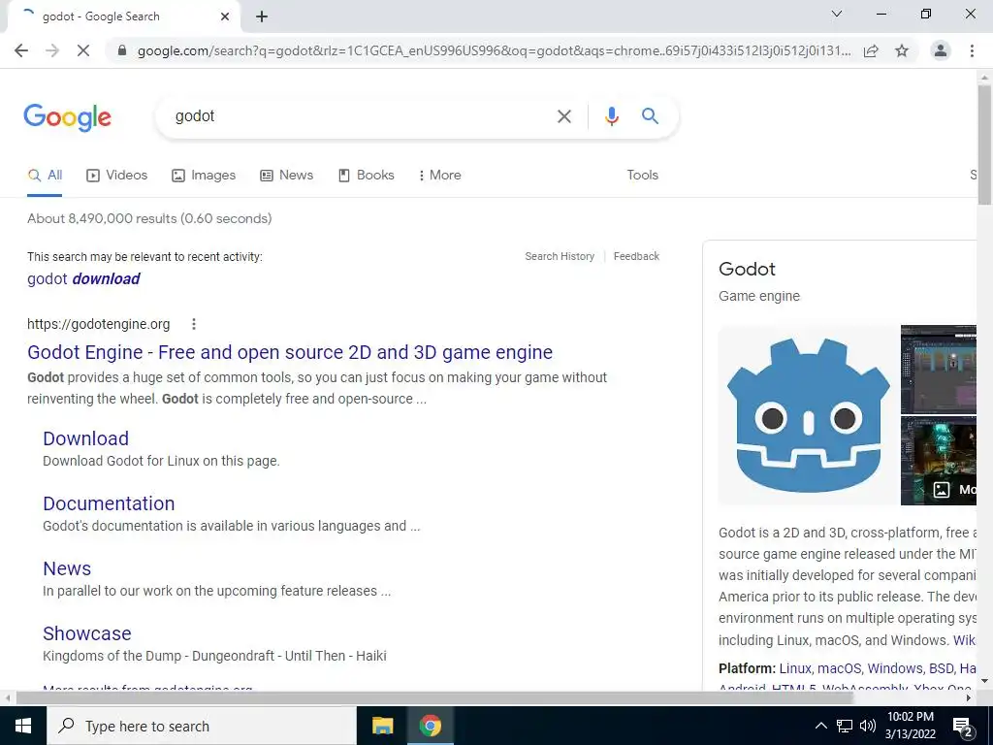Screen dimensions: 993x745
Task: View site information via the lock icon
Action: click(x=123, y=50)
